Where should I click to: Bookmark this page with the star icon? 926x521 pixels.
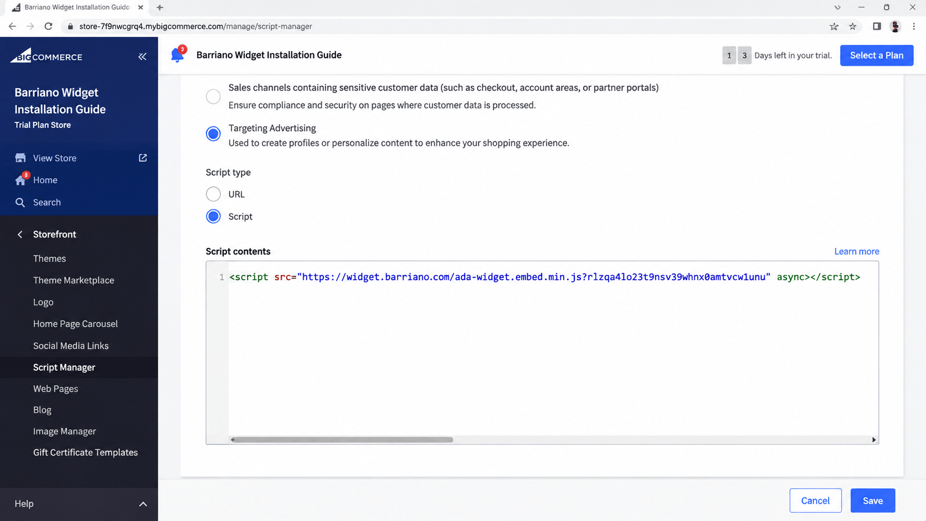click(852, 26)
